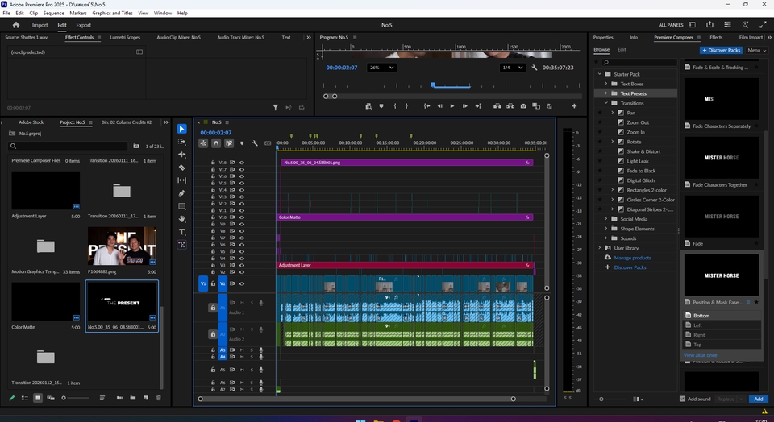Collapse the Starter Pack folder

[x=600, y=74]
